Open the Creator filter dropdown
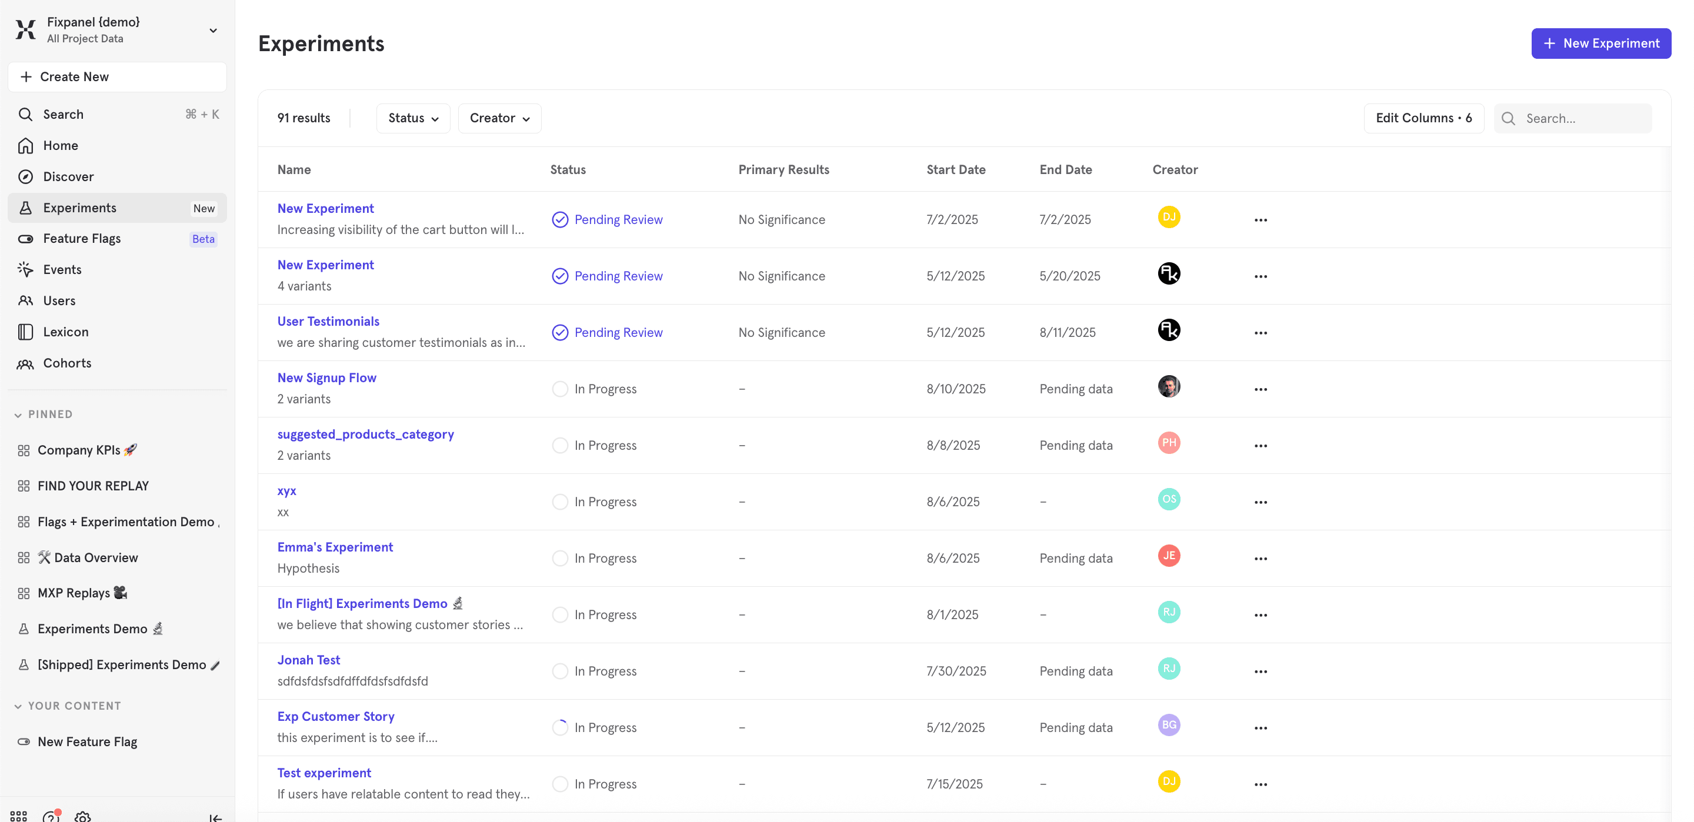Viewport: 1694px width, 822px height. (x=499, y=118)
